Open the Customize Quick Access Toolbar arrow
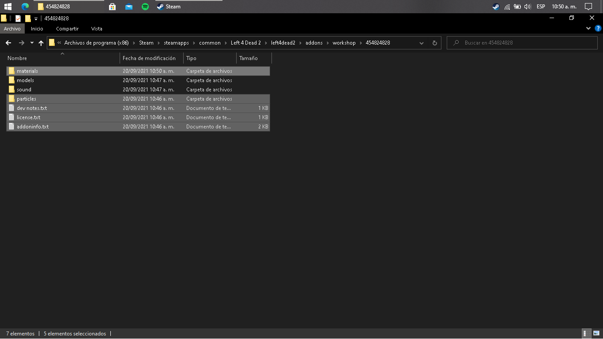603x339 pixels. point(36,19)
